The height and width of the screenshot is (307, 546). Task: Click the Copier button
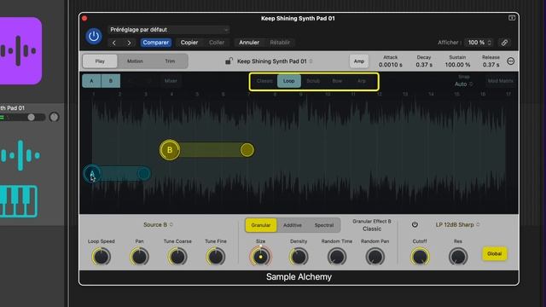coord(189,43)
